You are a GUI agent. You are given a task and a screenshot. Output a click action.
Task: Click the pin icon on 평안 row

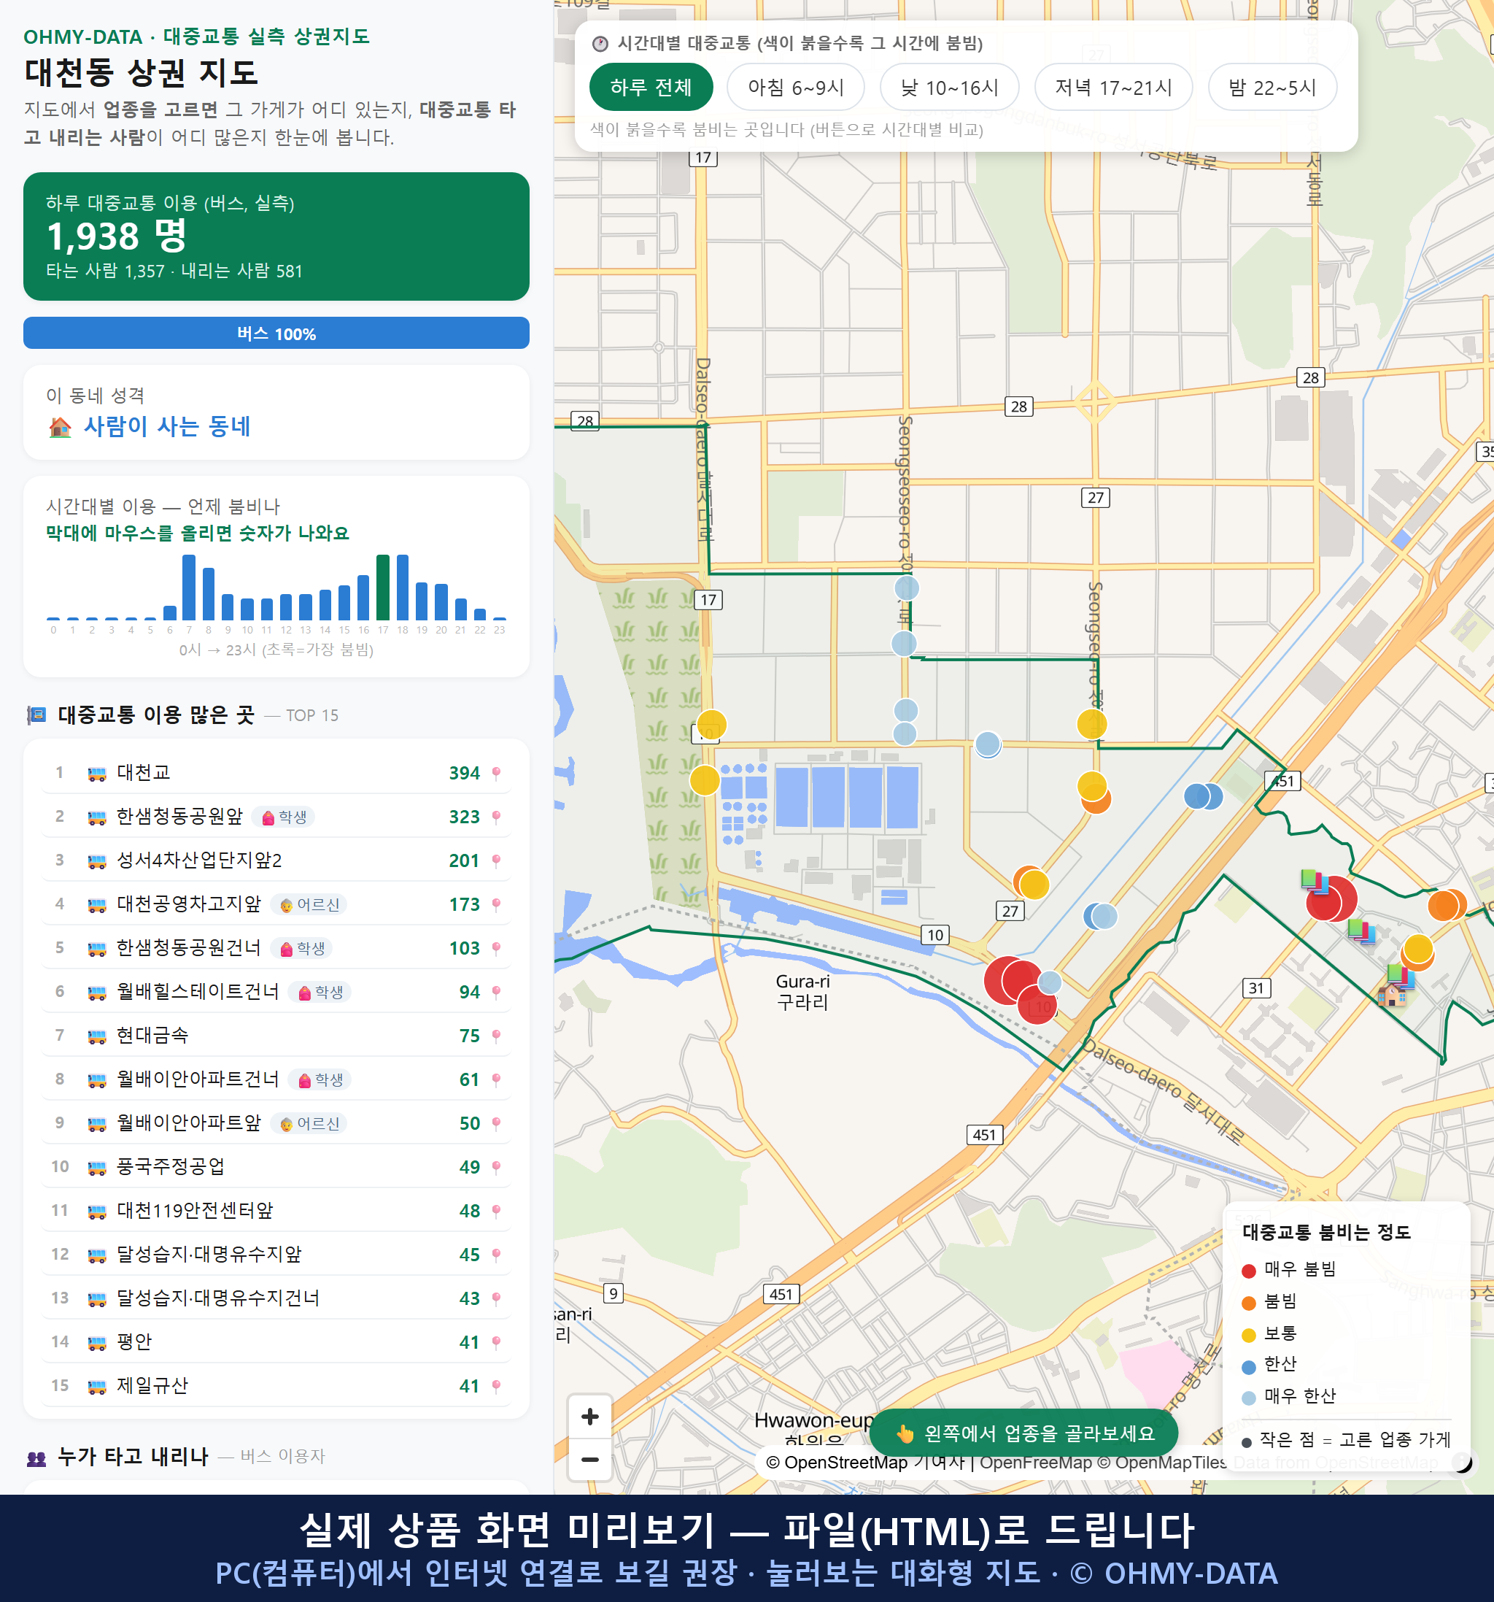point(496,1342)
